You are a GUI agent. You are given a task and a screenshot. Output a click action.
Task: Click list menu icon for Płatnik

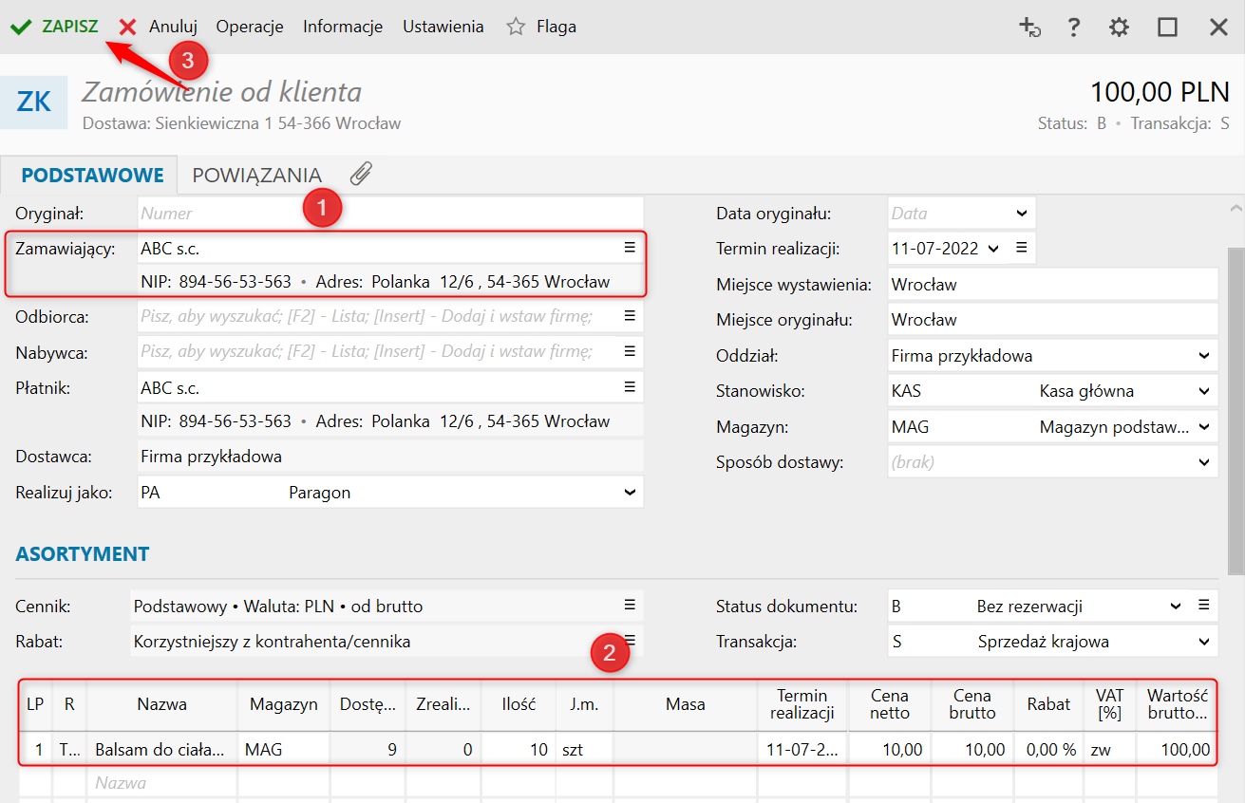tap(629, 386)
